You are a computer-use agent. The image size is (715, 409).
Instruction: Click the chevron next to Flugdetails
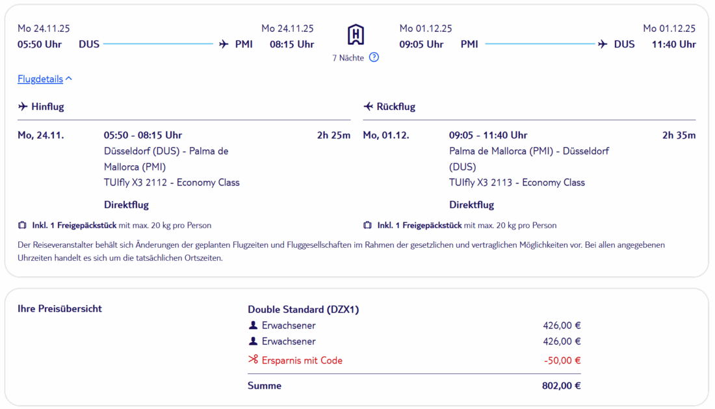click(x=69, y=79)
